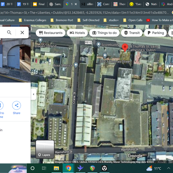This screenshot has height=173, width=173.
Task: Filter map by Hotels
Action: pos(77,33)
